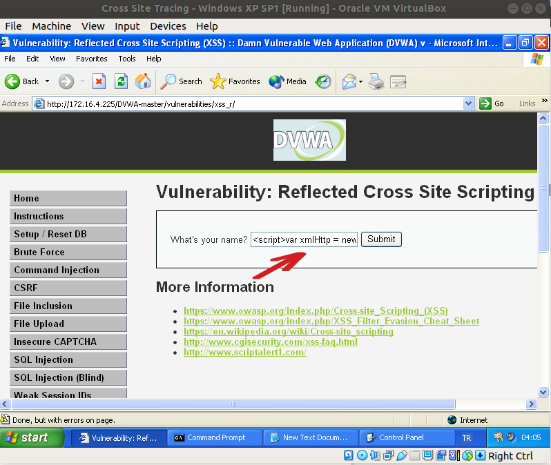Click VirtualBox network status icon
The width and height of the screenshot is (551, 465).
388,455
